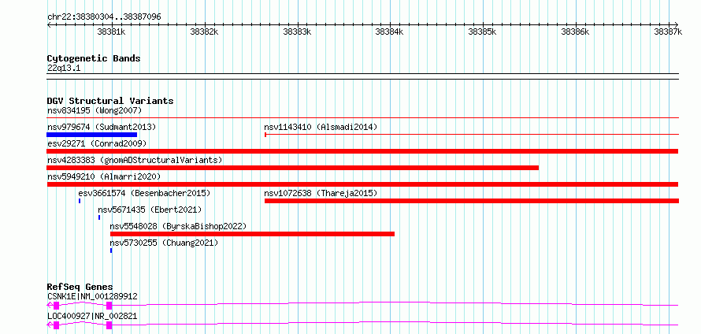701x334 pixels.
Task: Select the nsv834195 Wong2007 thin red line
Action: click(x=362, y=118)
